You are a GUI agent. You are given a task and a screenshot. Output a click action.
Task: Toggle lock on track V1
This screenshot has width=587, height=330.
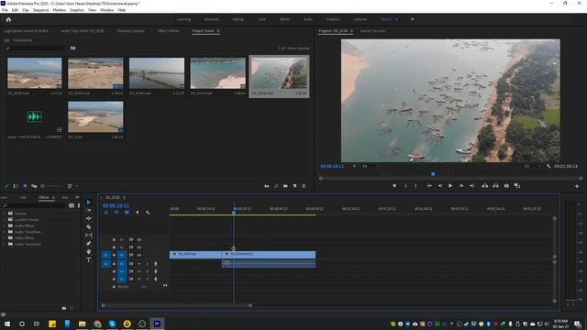point(114,255)
